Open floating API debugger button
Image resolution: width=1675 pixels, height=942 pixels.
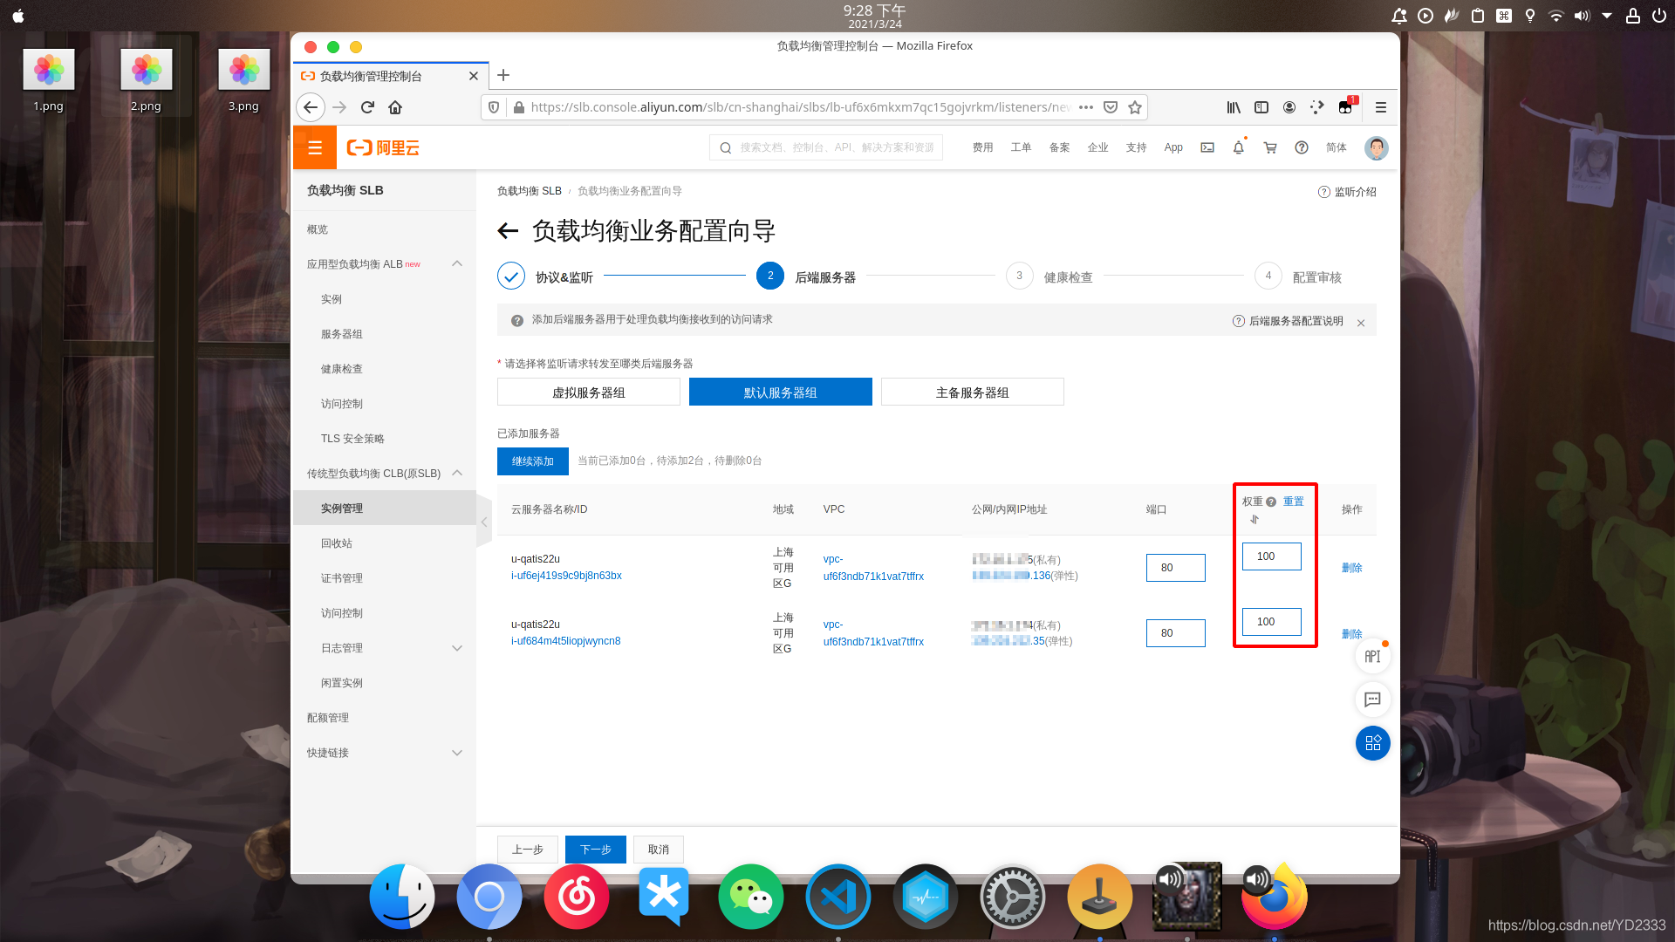tap(1372, 656)
